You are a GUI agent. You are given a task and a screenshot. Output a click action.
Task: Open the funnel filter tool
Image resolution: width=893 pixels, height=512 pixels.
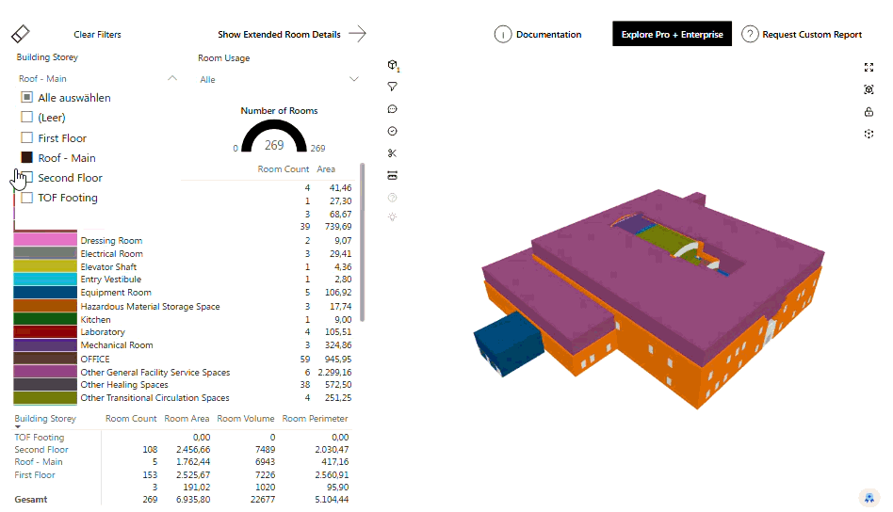[393, 87]
